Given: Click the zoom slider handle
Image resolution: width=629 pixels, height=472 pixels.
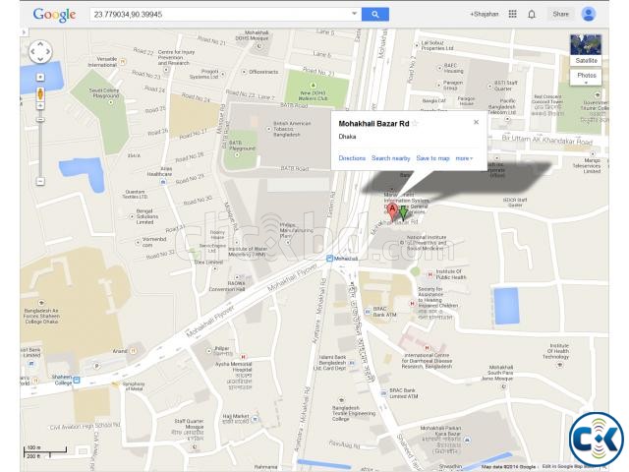Looking at the screenshot, I should (x=40, y=120).
